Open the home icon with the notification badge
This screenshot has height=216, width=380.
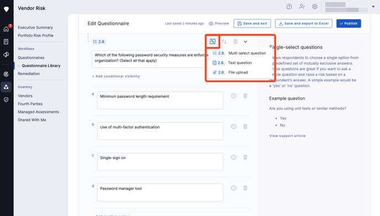click(6, 29)
